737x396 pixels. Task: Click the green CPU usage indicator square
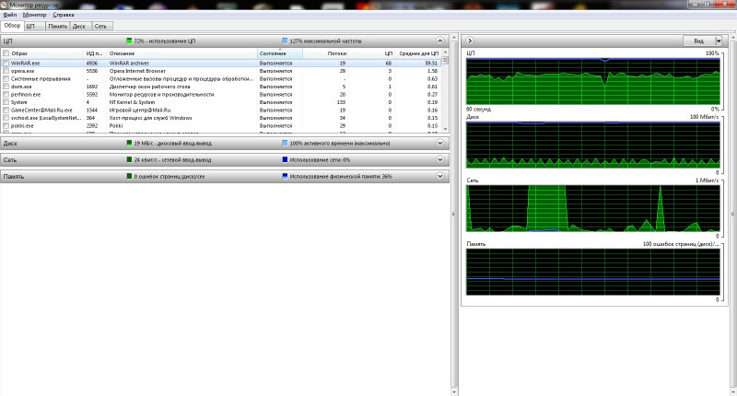coord(130,41)
